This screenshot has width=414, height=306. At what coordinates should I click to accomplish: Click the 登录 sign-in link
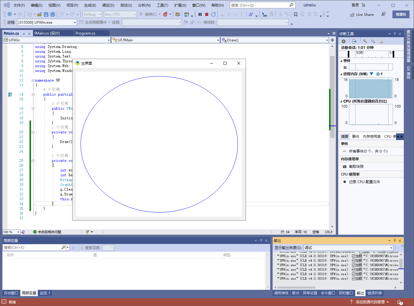pos(355,5)
